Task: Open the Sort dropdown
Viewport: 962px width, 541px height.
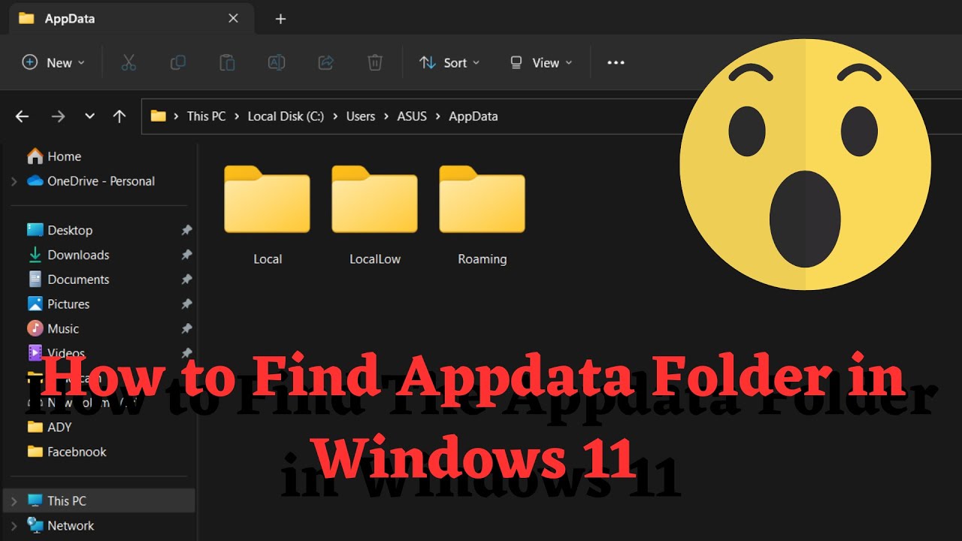Action: (449, 63)
